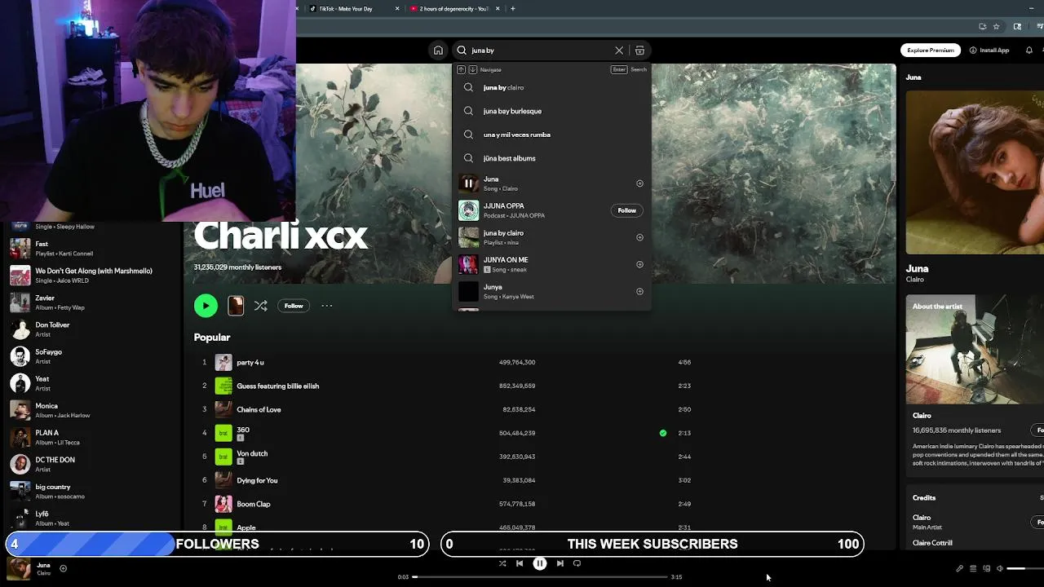Select 'Boom Clap' track
Image resolution: width=1044 pixels, height=587 pixels.
tap(254, 504)
